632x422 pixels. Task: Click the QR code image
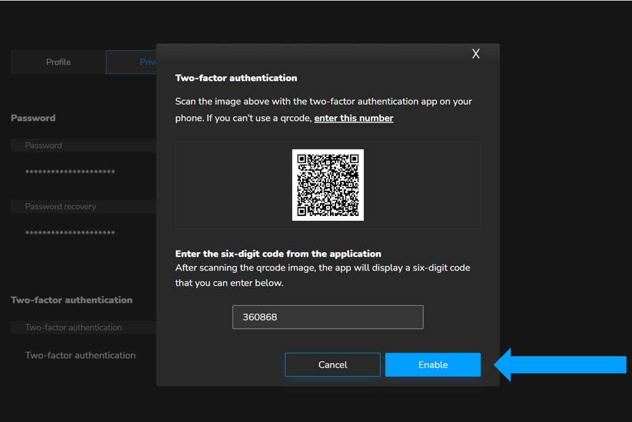(327, 185)
